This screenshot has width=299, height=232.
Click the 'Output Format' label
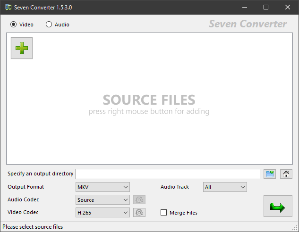coord(26,187)
